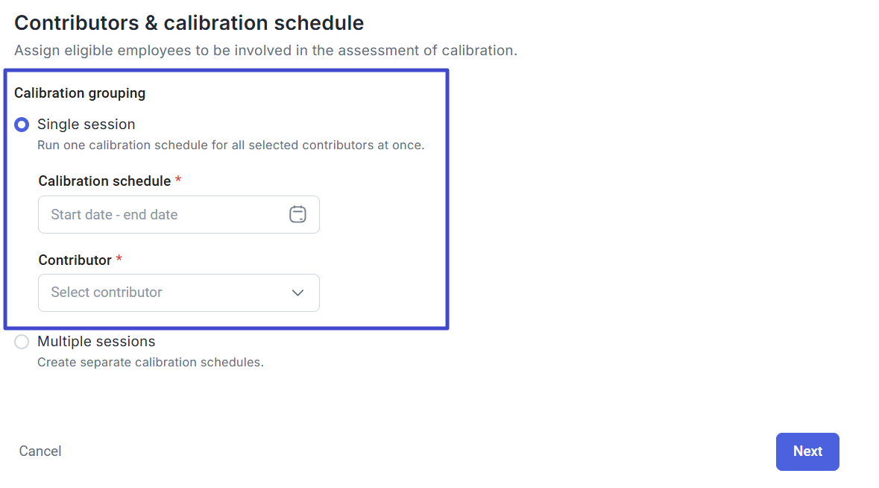Screen dimensions: 879x488
Task: Click the 'Create separate calibration schedules' description
Action: [x=151, y=363]
